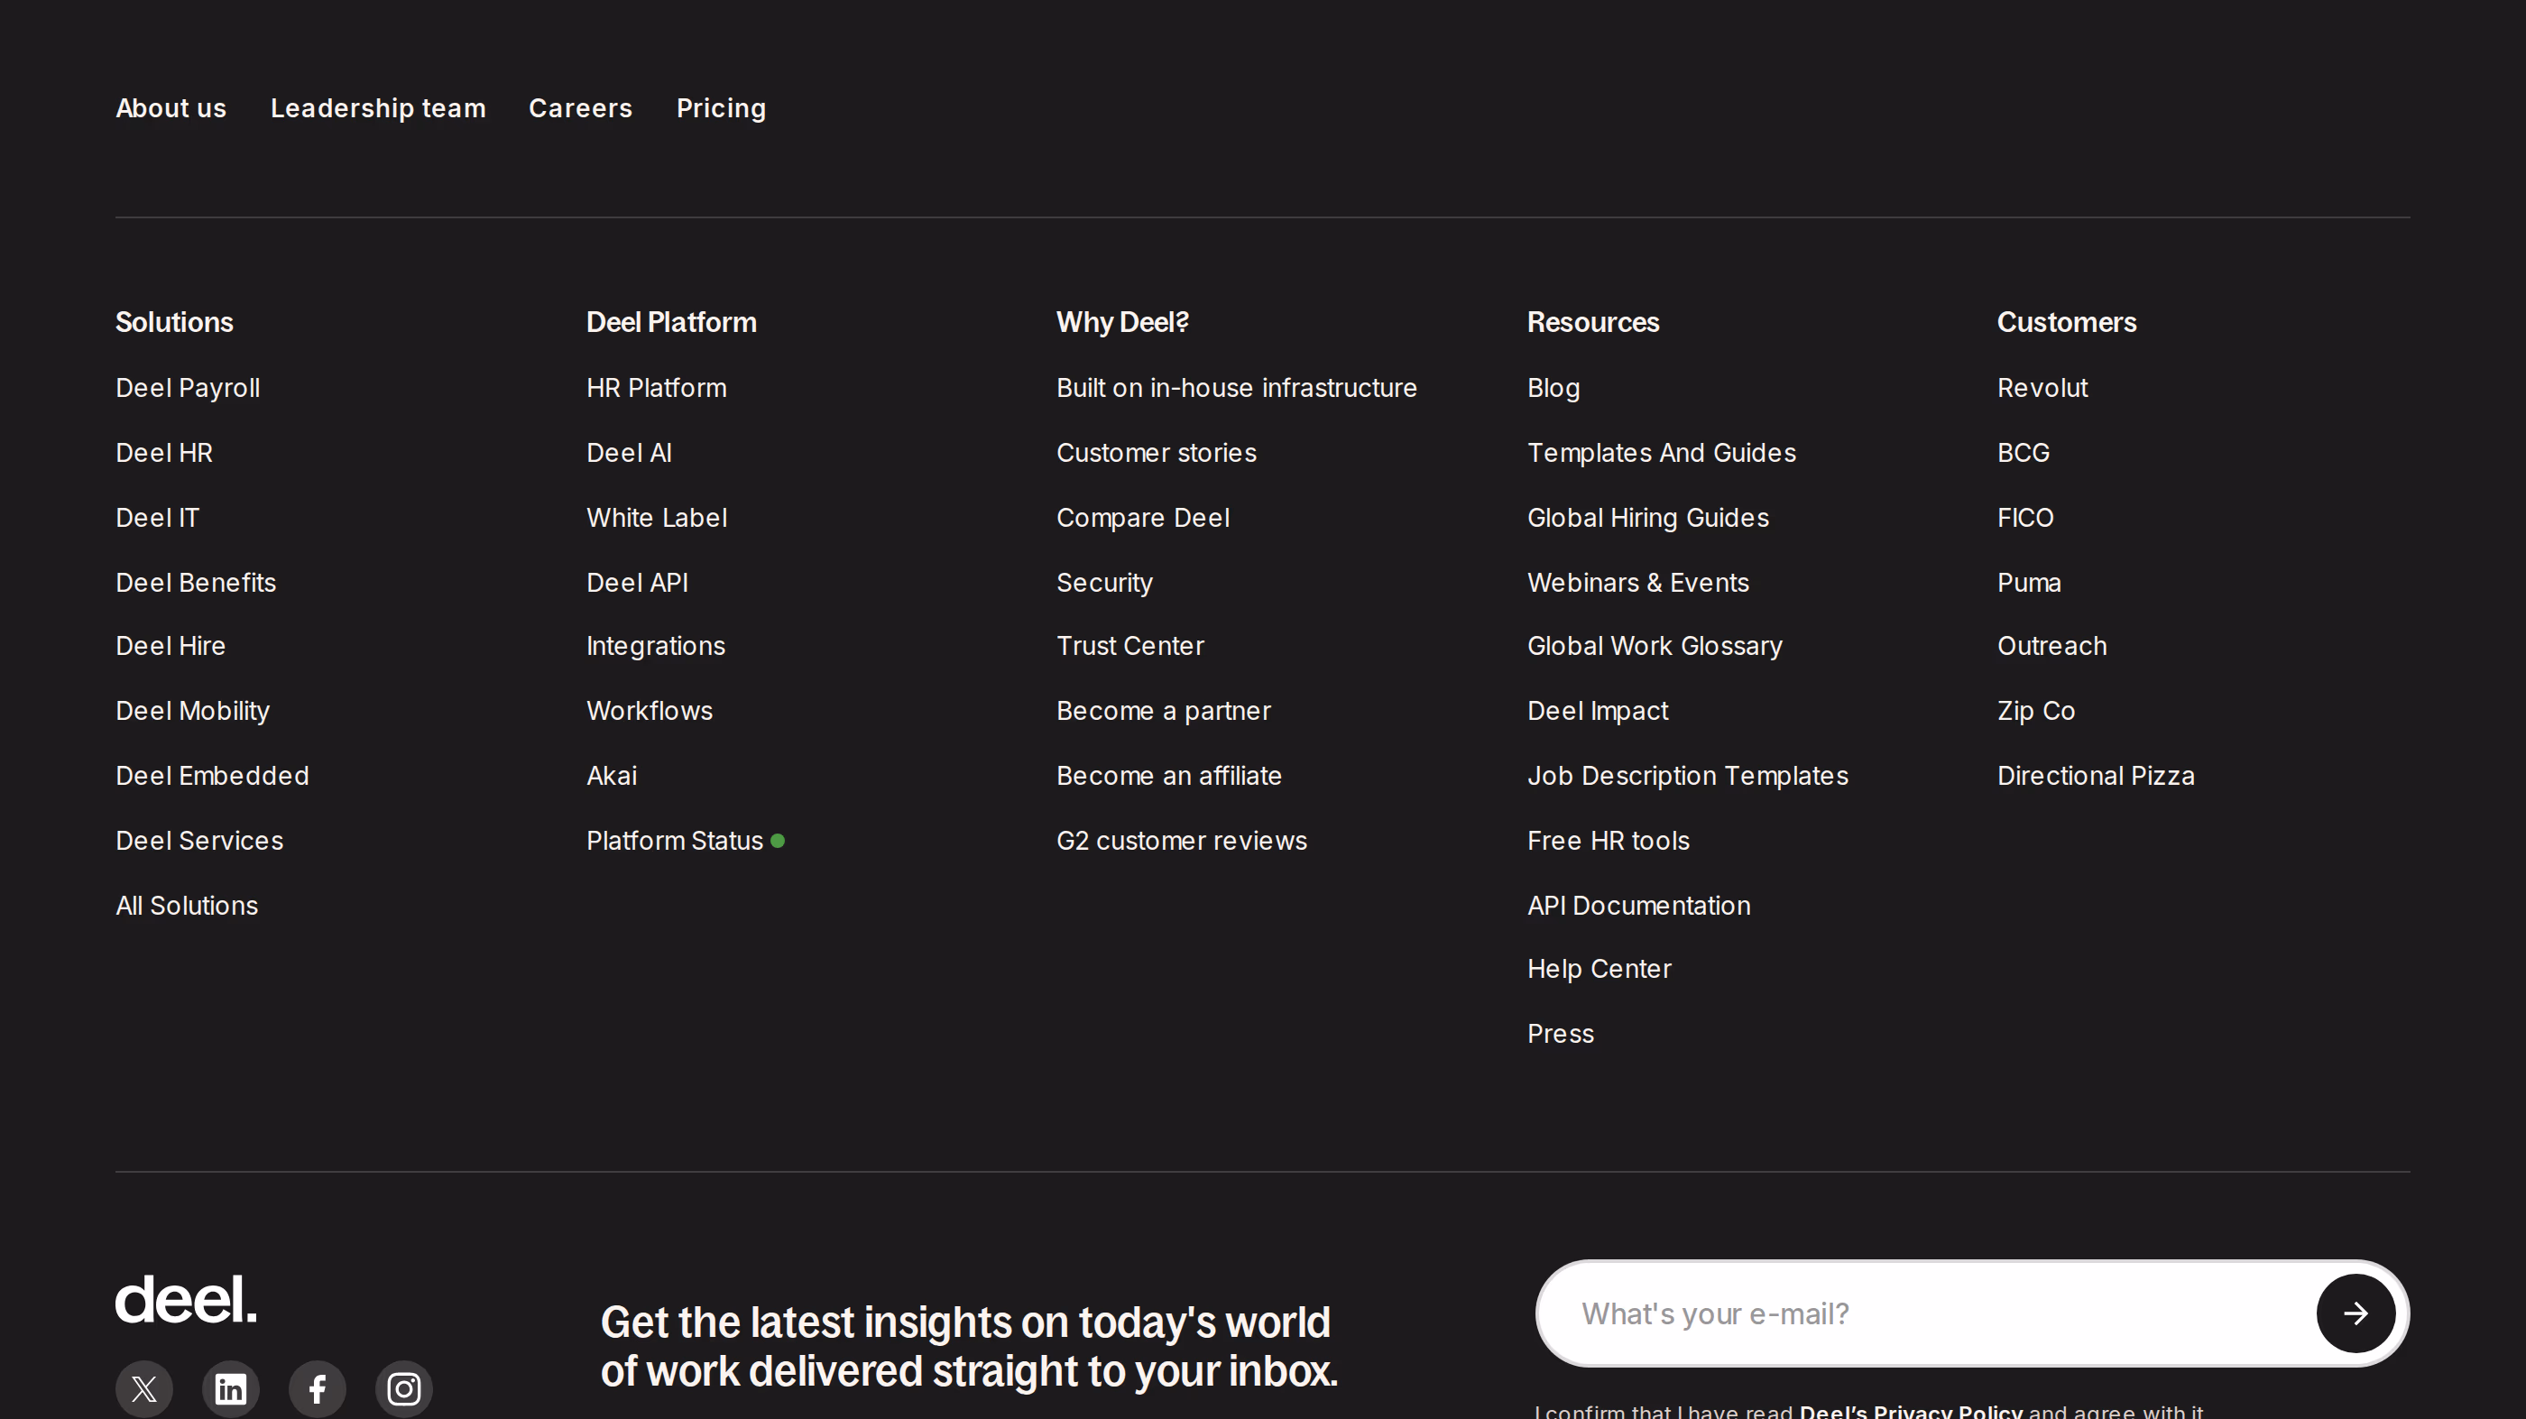The height and width of the screenshot is (1419, 2526).
Task: Open FICO customer link
Action: (x=2025, y=518)
